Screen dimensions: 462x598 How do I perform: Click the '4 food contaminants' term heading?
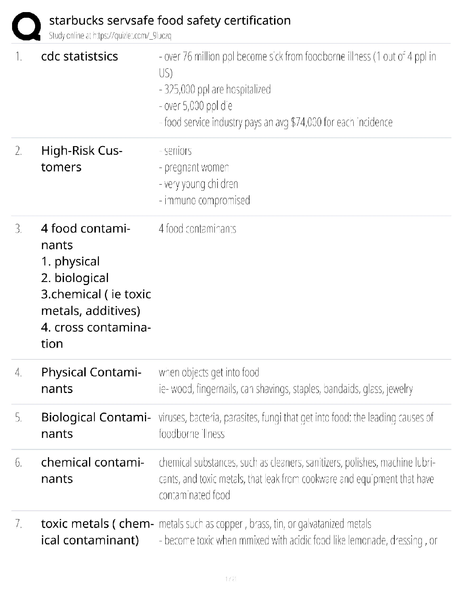click(x=86, y=236)
